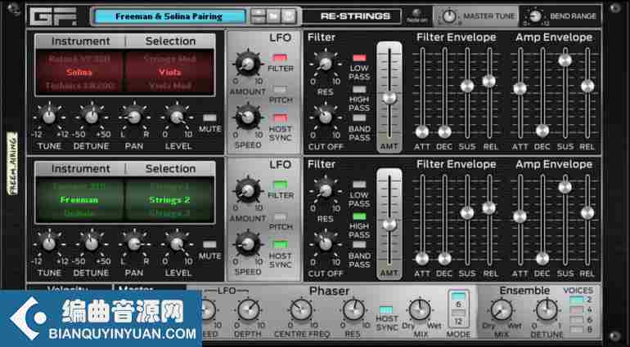This screenshot has width=630, height=347.
Task: Click the Ensemble Detune knob
Action: coord(547,309)
